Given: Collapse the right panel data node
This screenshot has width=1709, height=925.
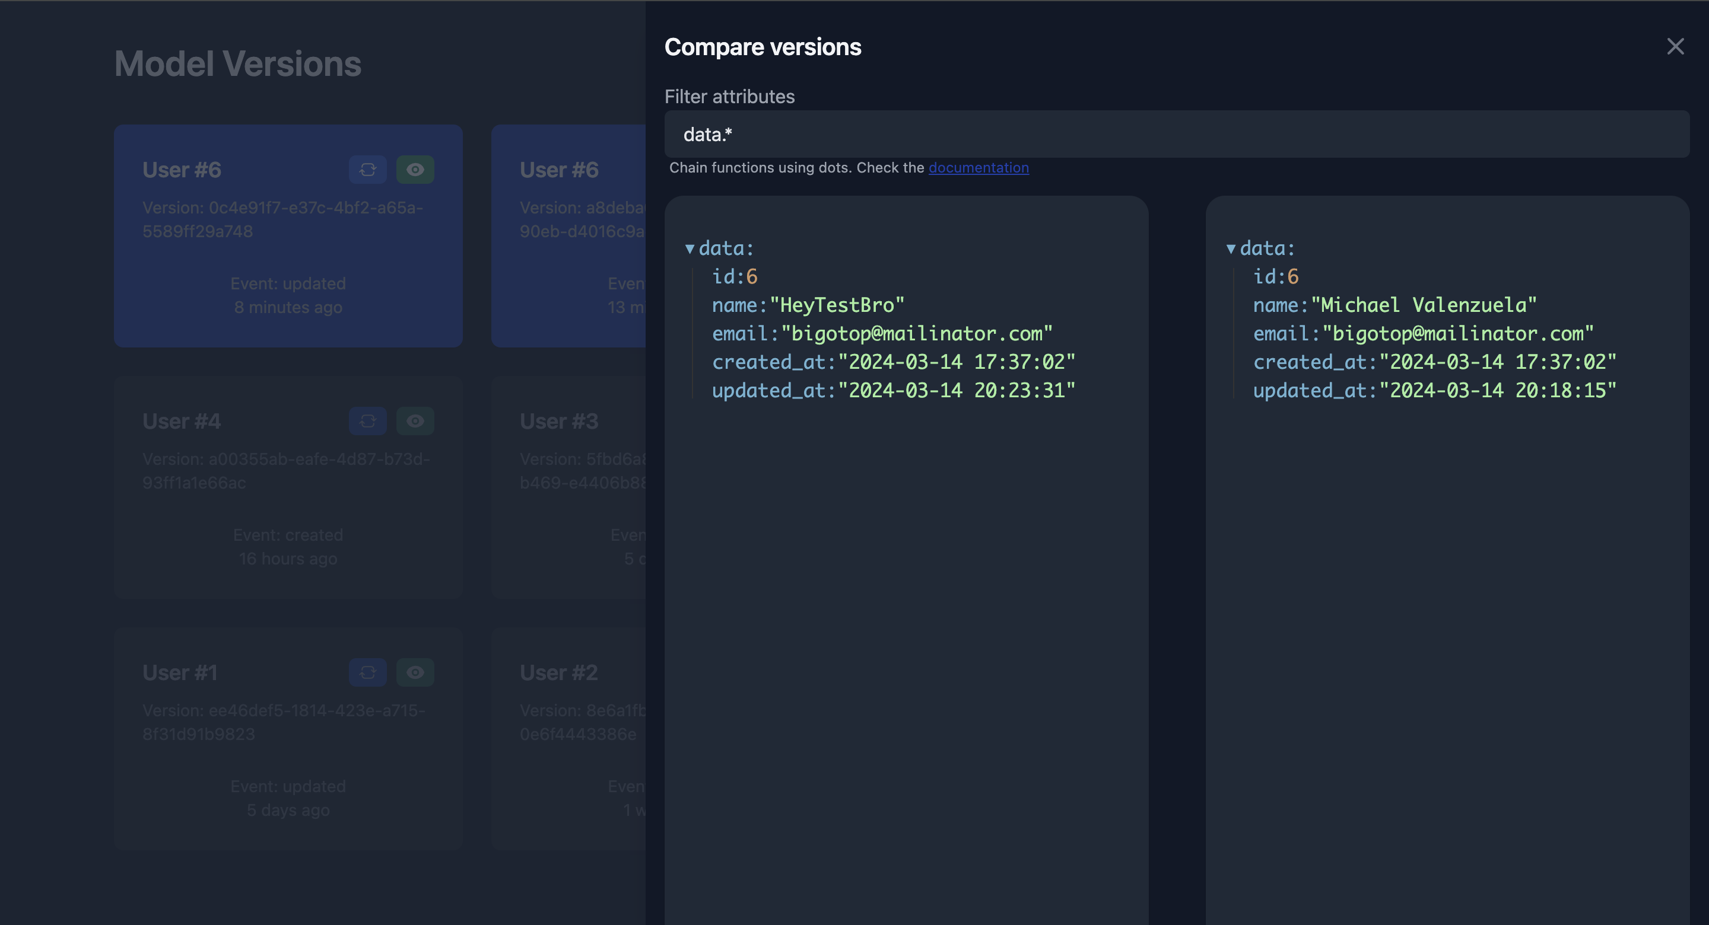Looking at the screenshot, I should coord(1231,248).
